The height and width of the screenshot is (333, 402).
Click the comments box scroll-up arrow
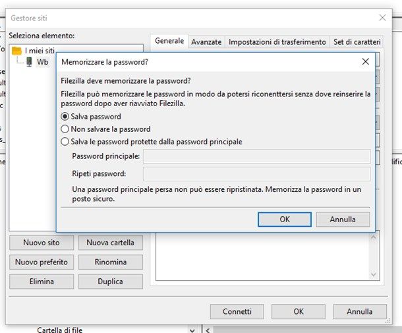pyautogui.click(x=373, y=237)
